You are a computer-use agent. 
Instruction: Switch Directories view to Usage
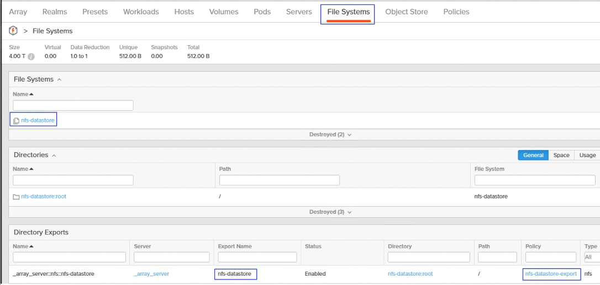[x=587, y=155]
